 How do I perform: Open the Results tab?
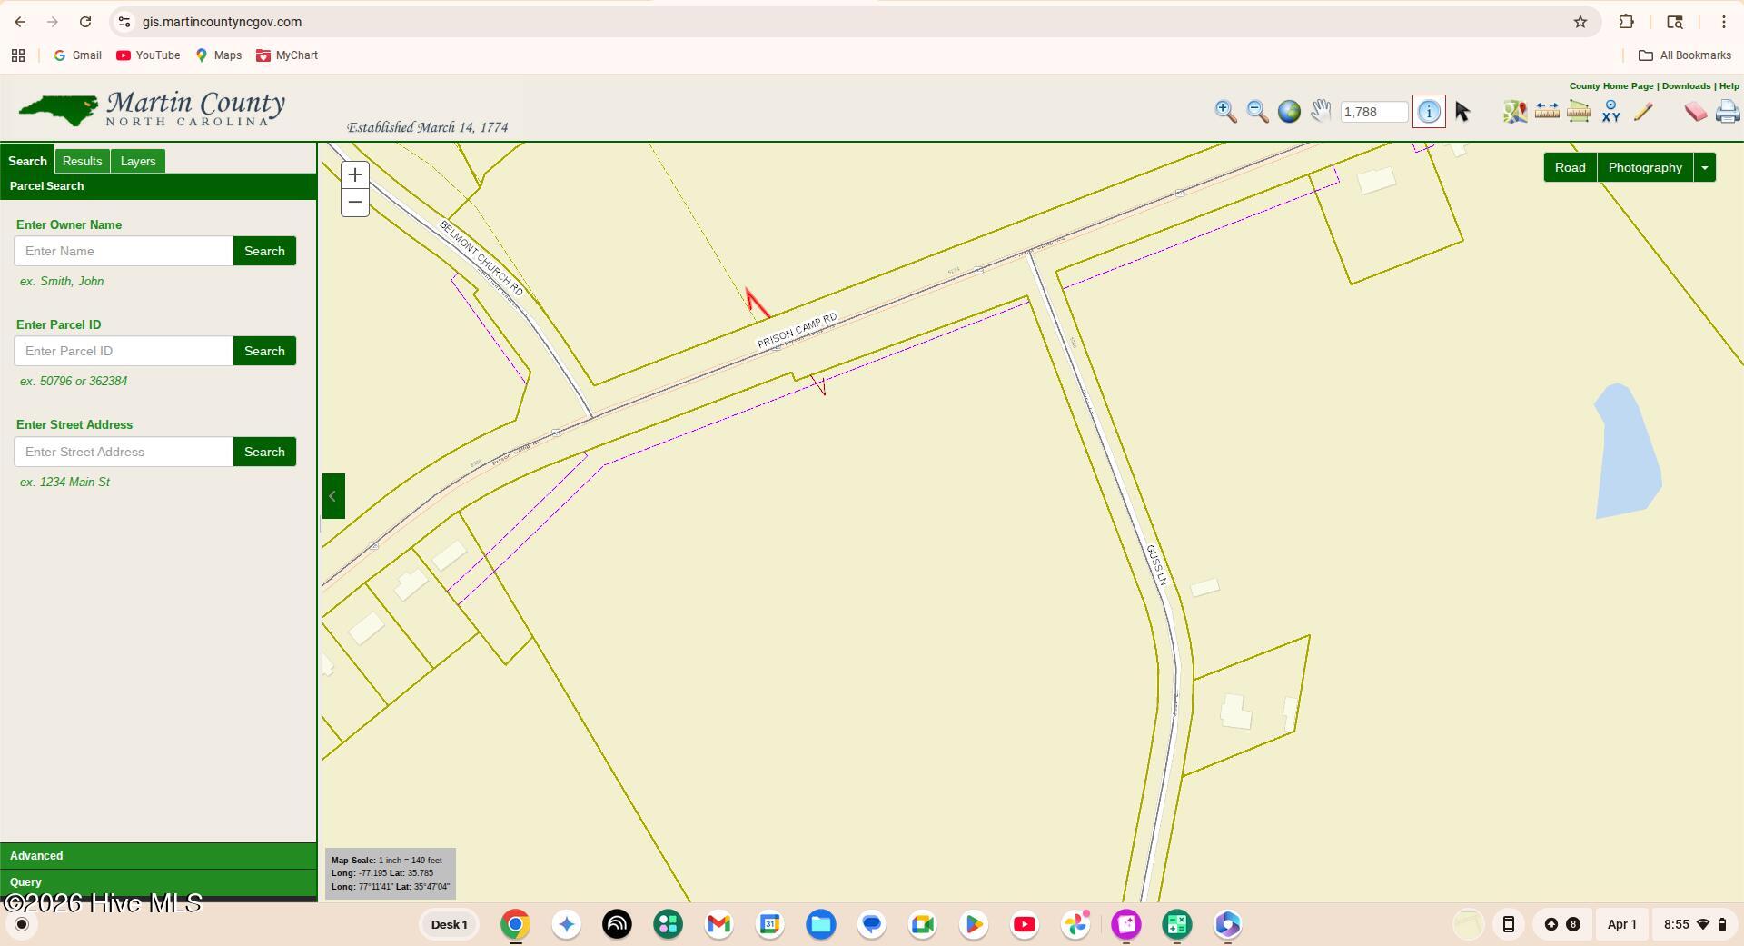coord(82,162)
